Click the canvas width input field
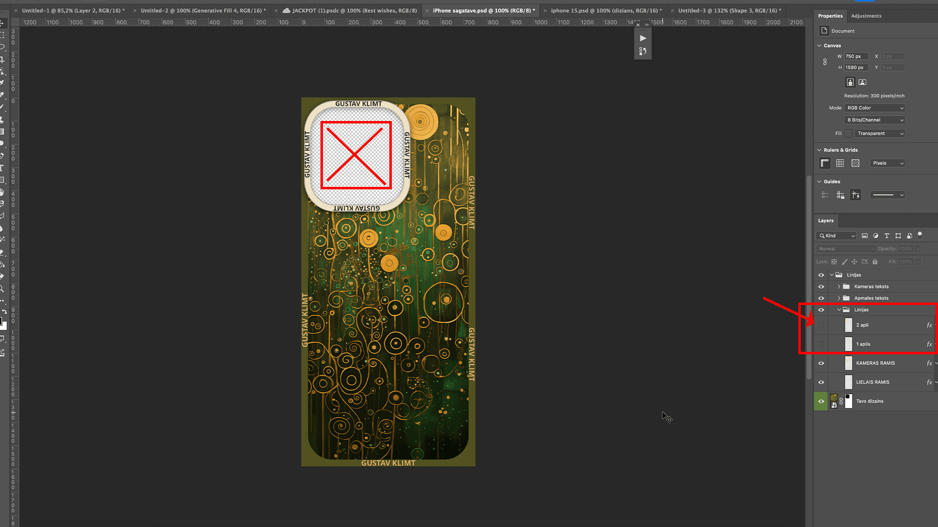Viewport: 938px width, 527px height. 856,56
